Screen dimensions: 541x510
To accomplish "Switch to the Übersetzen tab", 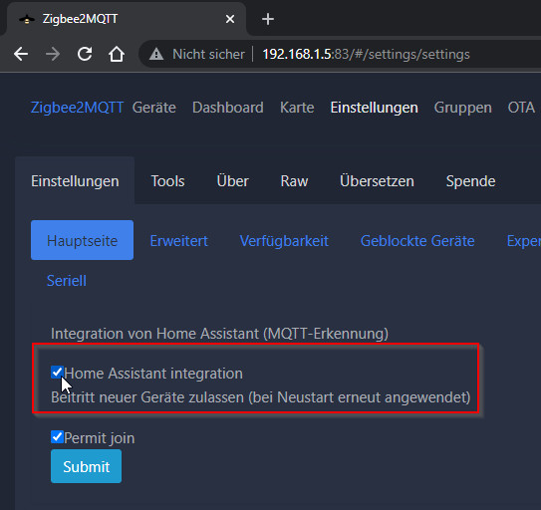I will point(377,181).
